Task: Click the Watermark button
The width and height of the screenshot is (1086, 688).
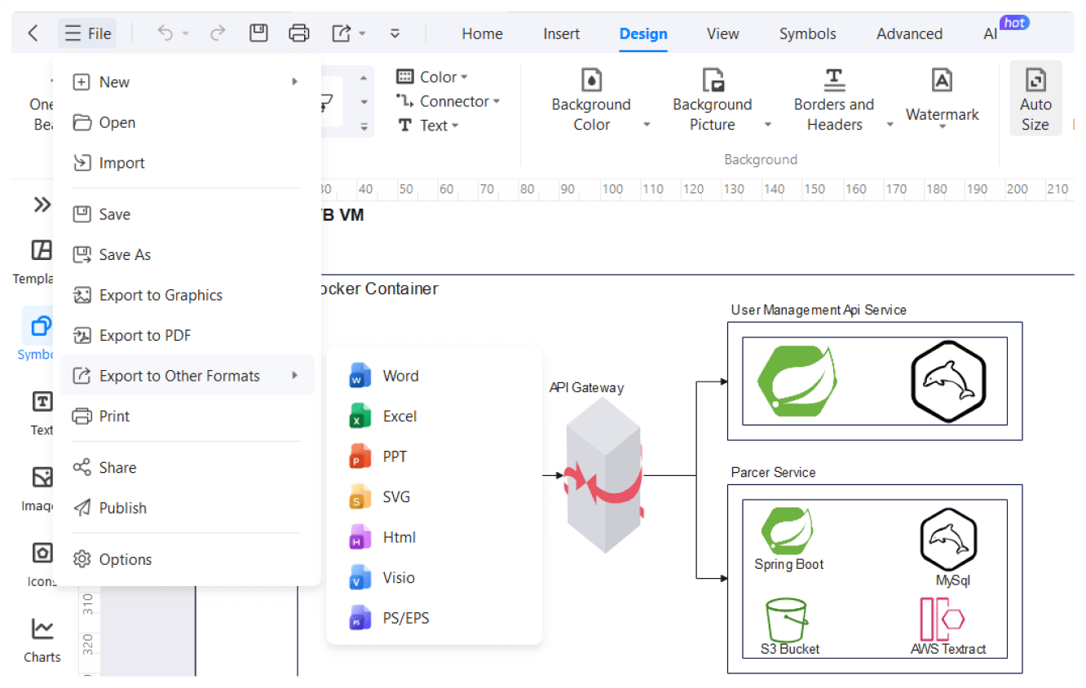Action: click(x=942, y=99)
